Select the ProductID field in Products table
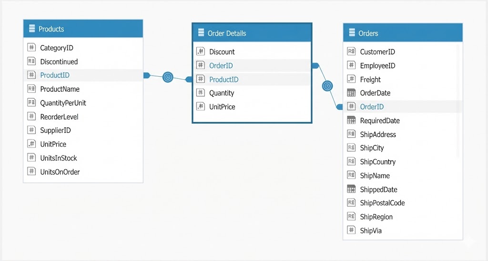This screenshot has height=261, width=488. coord(55,75)
